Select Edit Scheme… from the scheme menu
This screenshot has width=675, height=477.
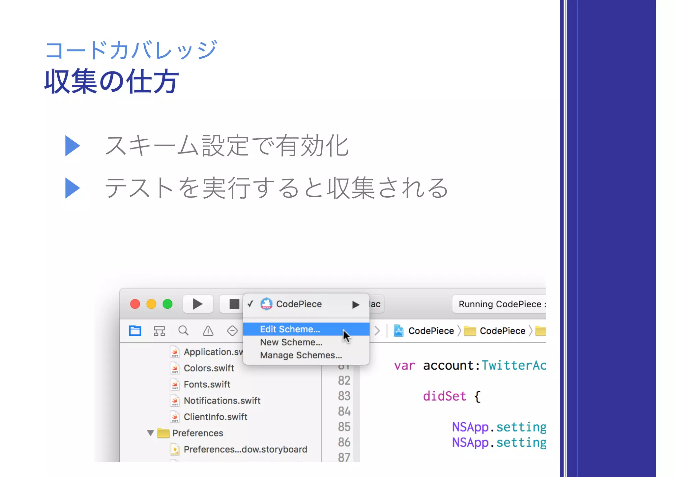(x=306, y=329)
